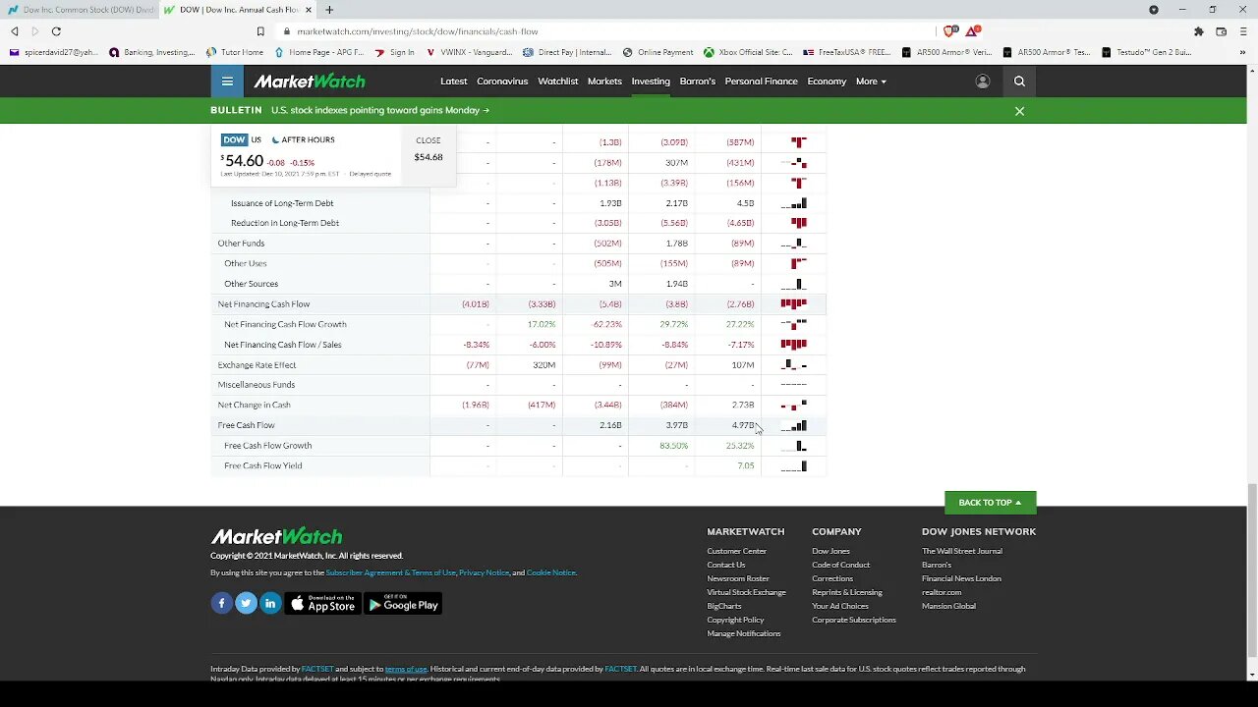
Task: Expand the More dropdown in navigation
Action: [871, 82]
